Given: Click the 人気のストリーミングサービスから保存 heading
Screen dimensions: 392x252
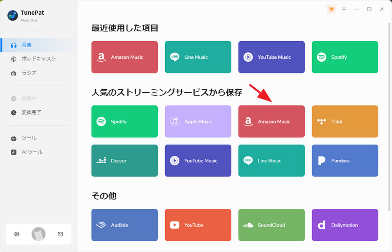Looking at the screenshot, I should click(x=167, y=92).
